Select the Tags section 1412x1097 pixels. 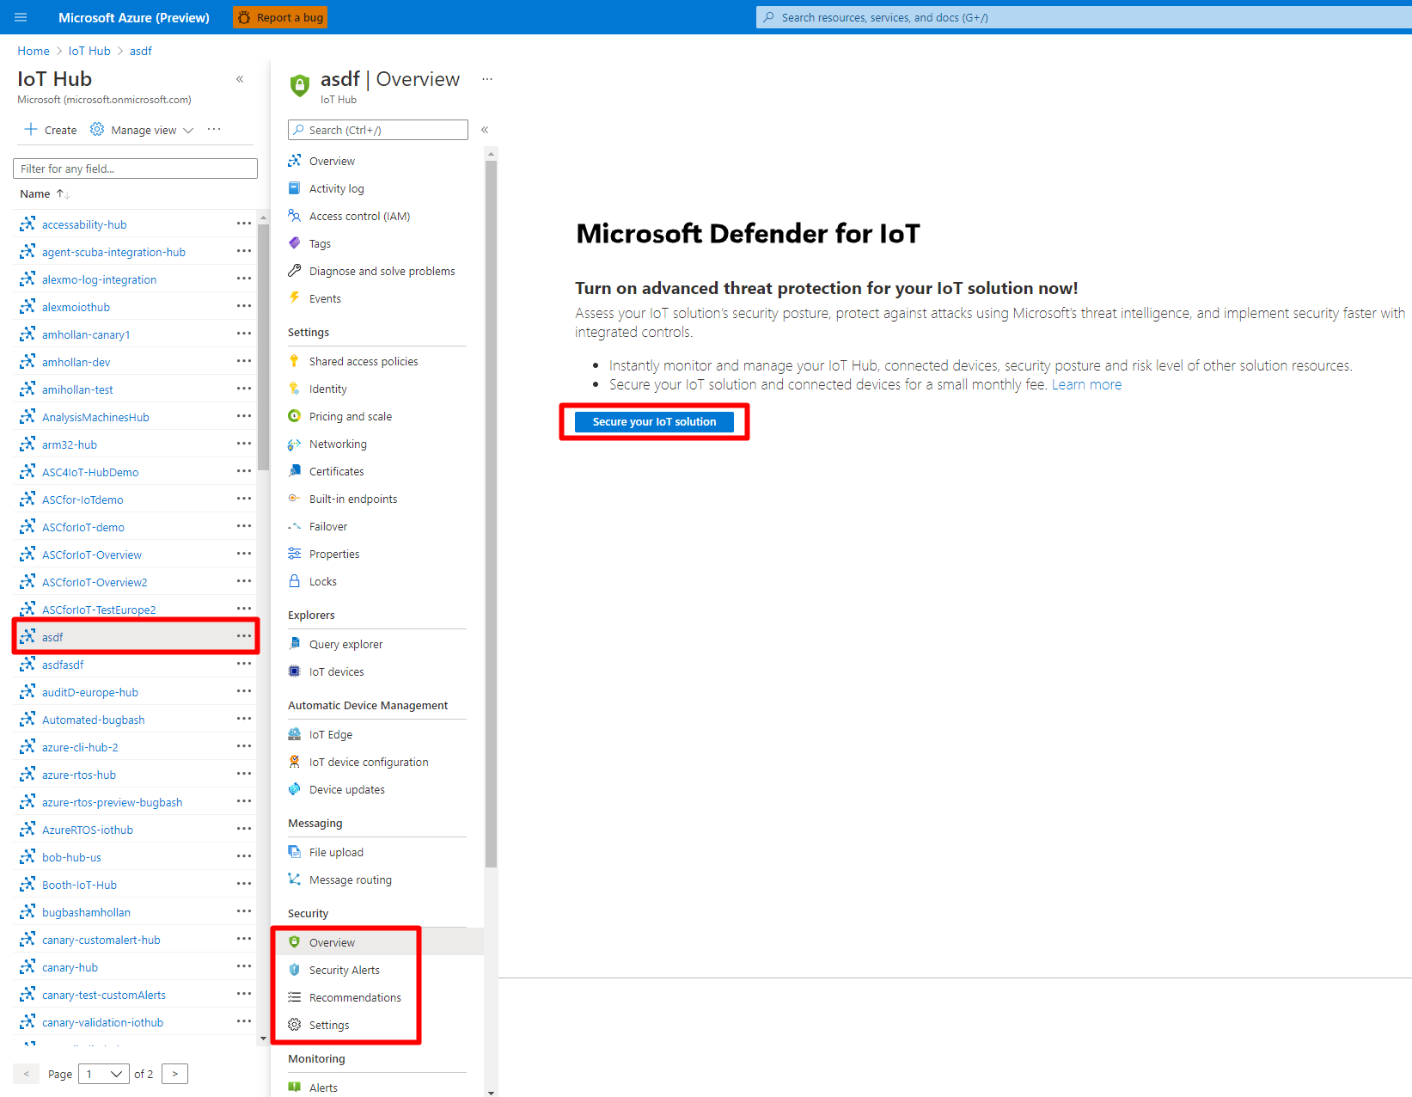[x=319, y=243]
